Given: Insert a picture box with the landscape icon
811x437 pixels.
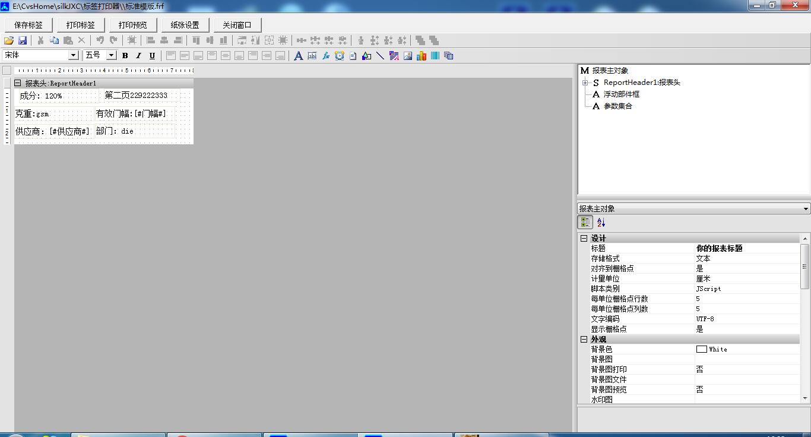Looking at the screenshot, I should click(x=407, y=56).
